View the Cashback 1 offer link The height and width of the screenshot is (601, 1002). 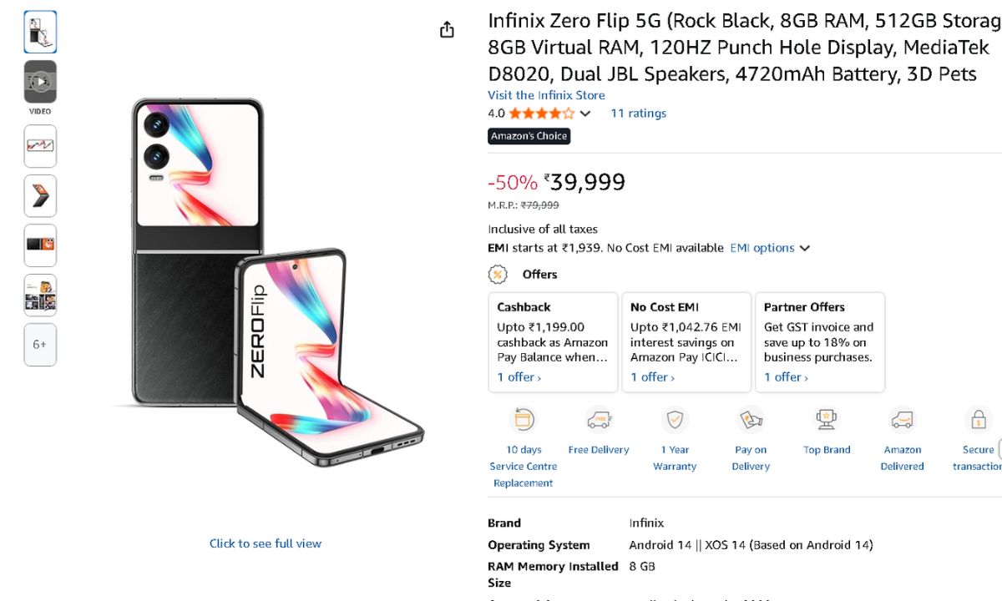coord(519,377)
